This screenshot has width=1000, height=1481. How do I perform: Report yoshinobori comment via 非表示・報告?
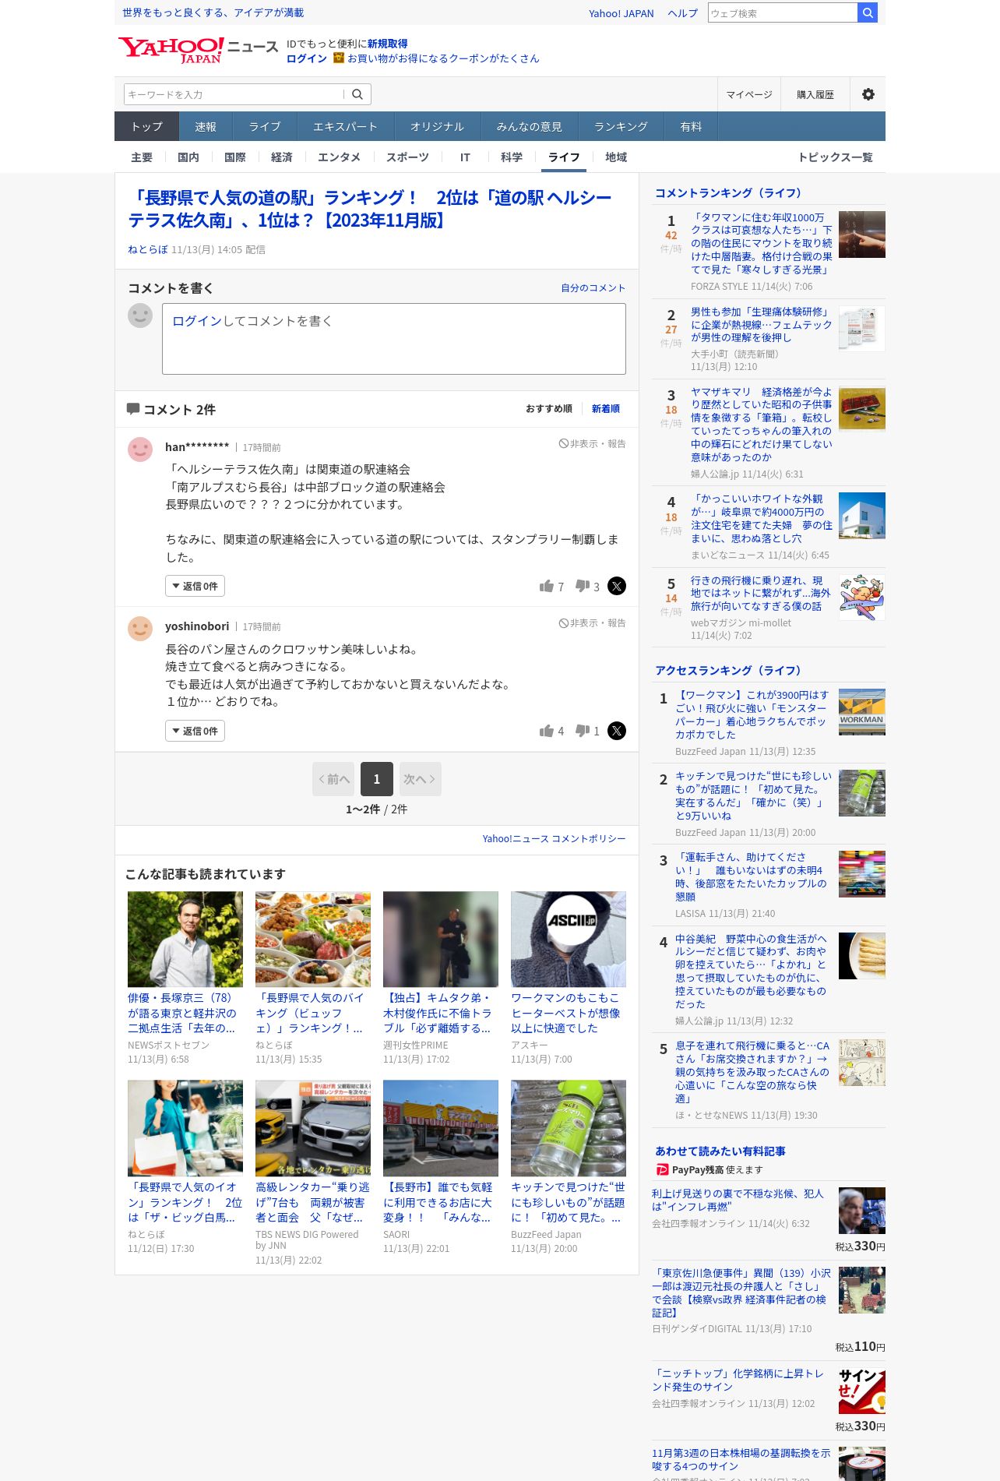point(592,623)
